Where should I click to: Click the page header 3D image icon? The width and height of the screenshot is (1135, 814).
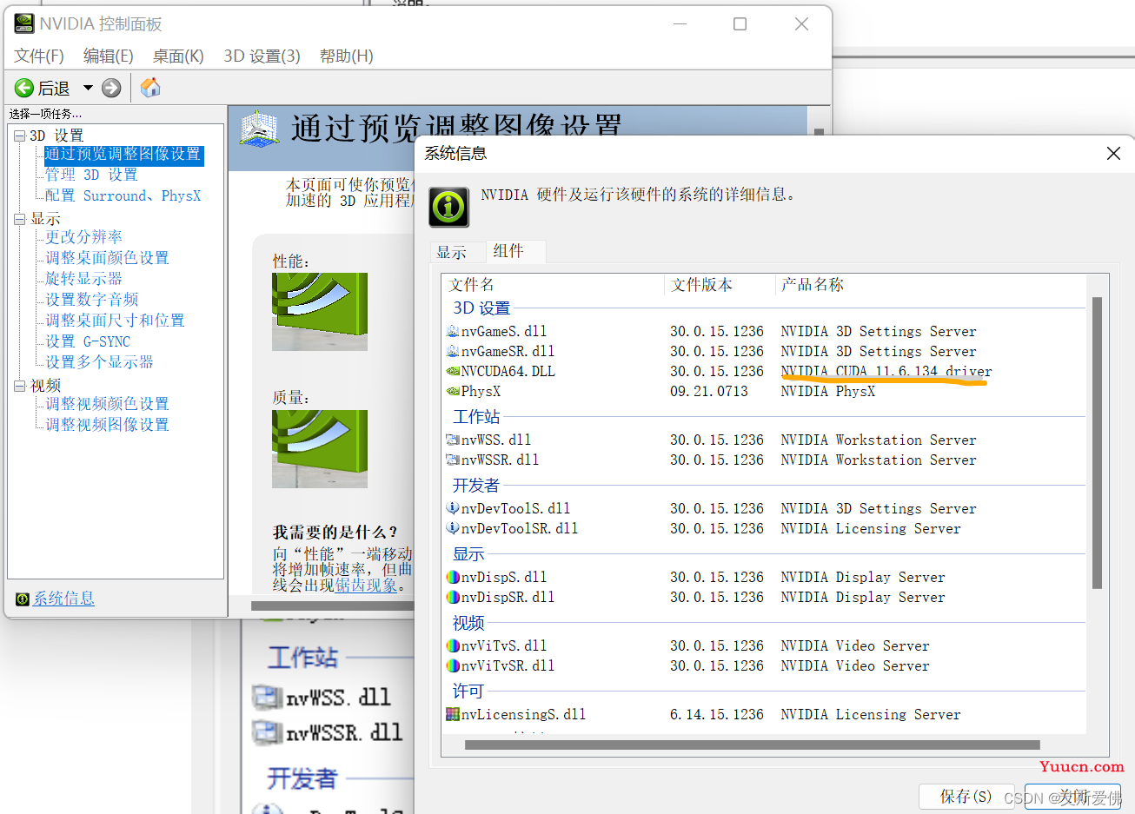tap(259, 129)
